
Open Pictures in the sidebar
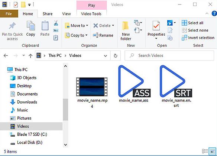pos(21,118)
